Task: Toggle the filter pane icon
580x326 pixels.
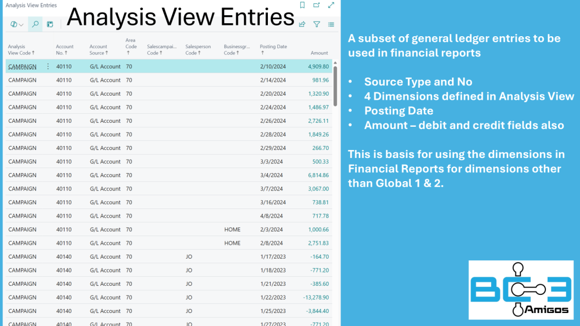Action: click(317, 24)
